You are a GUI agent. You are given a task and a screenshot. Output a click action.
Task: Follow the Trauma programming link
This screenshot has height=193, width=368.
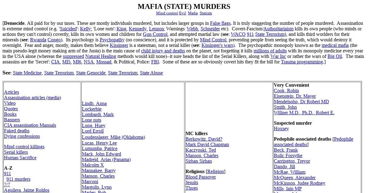point(302,62)
